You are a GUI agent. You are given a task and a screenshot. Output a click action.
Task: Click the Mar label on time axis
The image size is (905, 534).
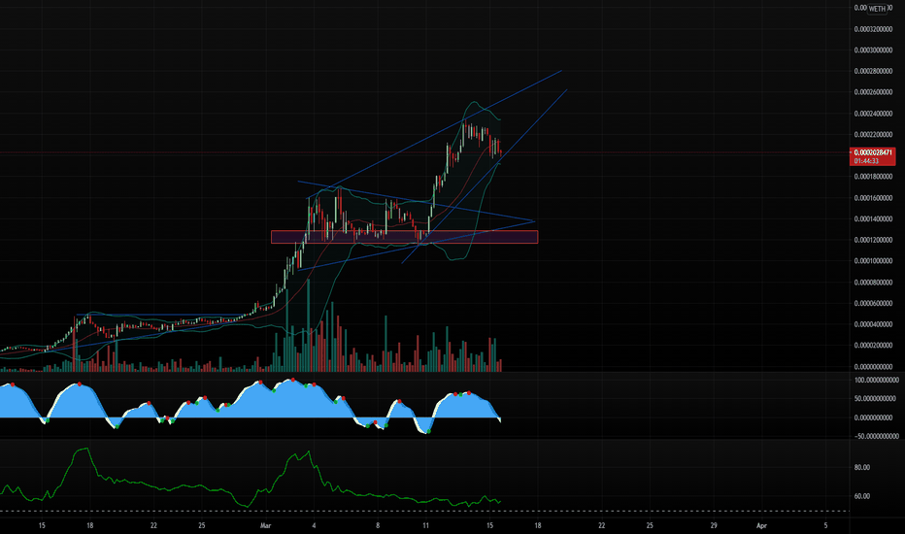coord(265,525)
